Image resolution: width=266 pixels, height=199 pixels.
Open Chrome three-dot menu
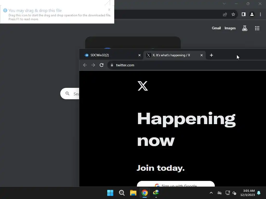260,15
